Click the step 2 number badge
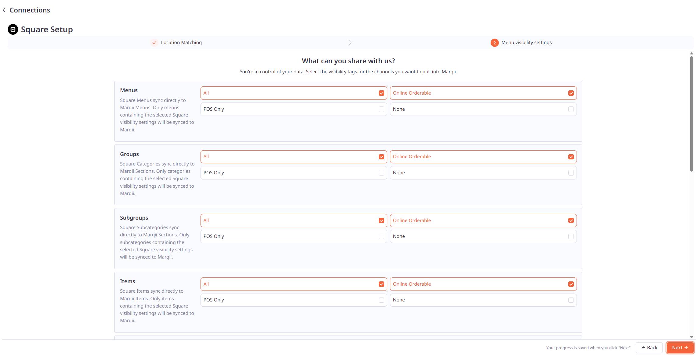The image size is (696, 355). tap(495, 43)
